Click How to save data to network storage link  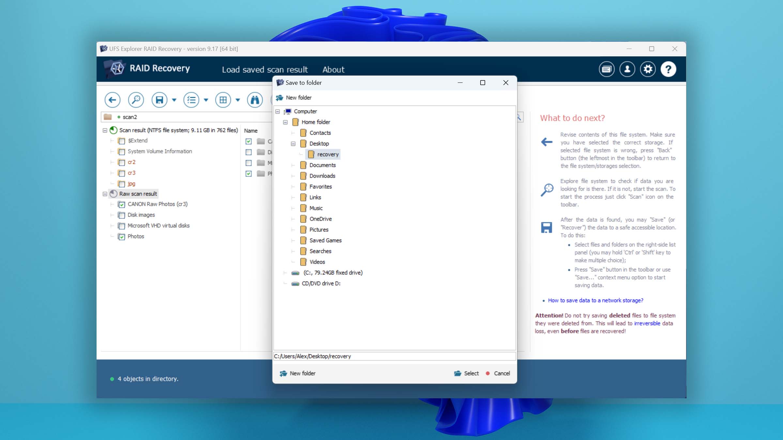[596, 300]
